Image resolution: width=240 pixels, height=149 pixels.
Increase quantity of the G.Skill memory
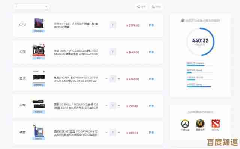(x=119, y=106)
